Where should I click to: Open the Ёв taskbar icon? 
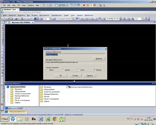(x=34, y=119)
